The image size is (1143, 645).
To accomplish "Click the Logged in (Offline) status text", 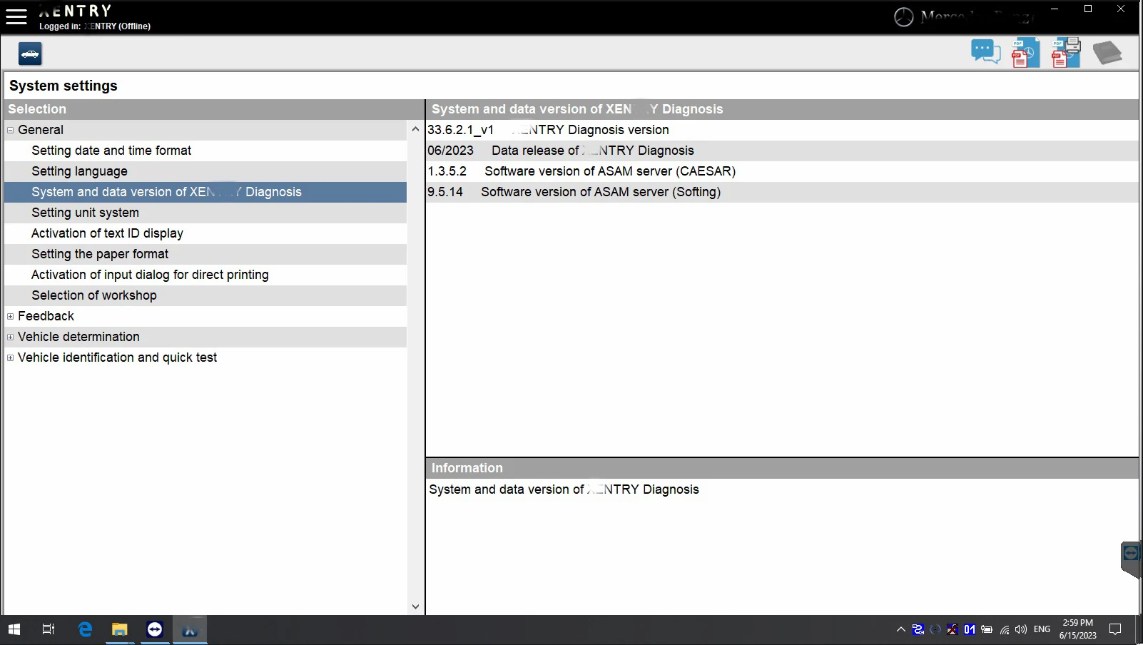I will point(95,26).
